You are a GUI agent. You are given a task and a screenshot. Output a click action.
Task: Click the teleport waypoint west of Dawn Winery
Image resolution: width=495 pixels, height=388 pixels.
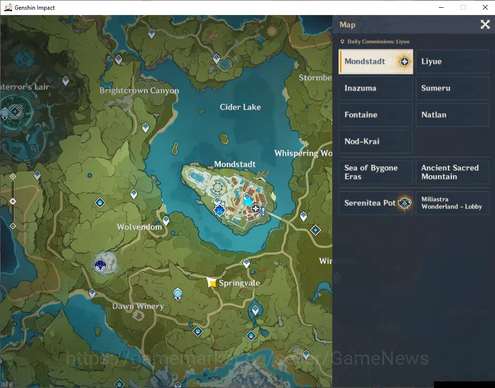(x=92, y=293)
